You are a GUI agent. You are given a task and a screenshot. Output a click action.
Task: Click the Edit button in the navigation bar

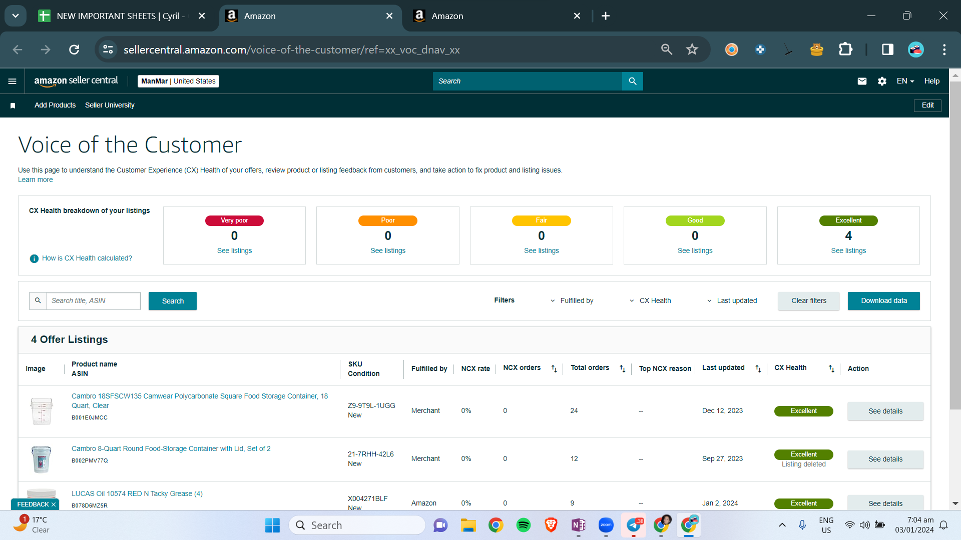pos(928,105)
